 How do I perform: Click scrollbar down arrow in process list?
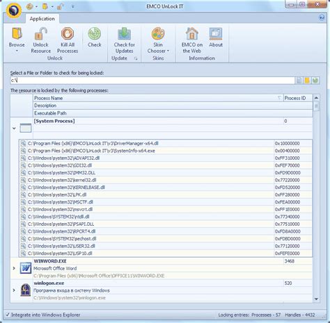(x=316, y=299)
